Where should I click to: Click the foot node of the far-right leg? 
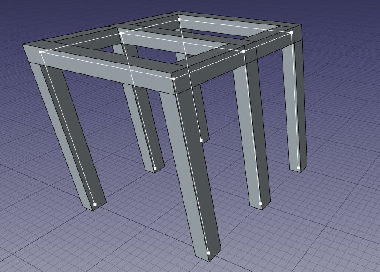298,167
